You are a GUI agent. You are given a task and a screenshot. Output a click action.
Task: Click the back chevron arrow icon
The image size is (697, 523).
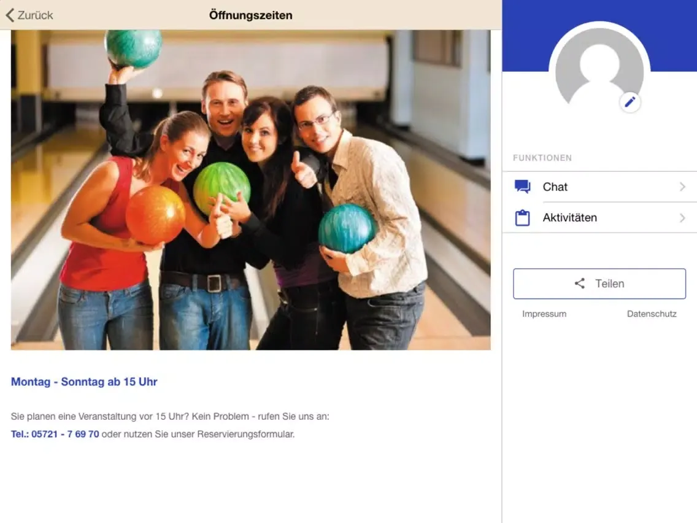(x=9, y=15)
